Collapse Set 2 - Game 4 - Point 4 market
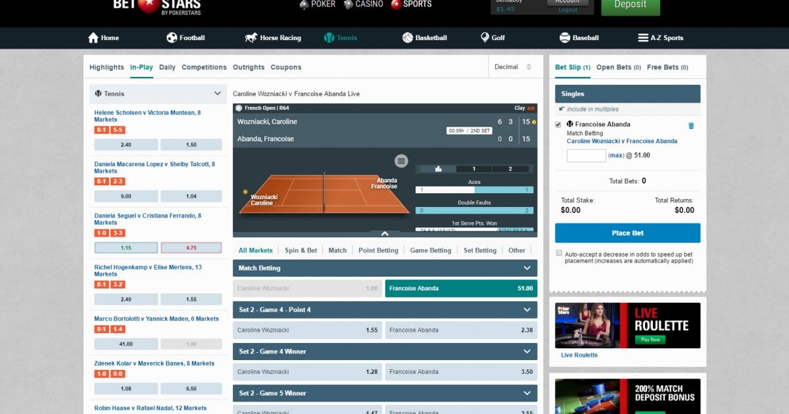This screenshot has width=789, height=414. tap(527, 310)
